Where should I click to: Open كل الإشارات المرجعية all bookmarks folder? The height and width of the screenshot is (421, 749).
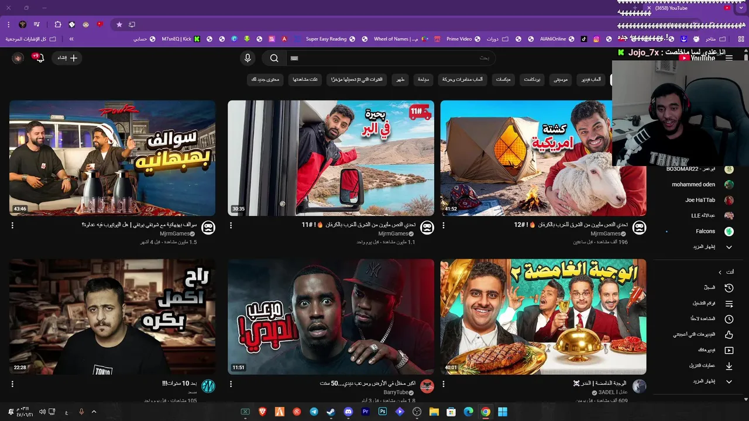pos(30,39)
